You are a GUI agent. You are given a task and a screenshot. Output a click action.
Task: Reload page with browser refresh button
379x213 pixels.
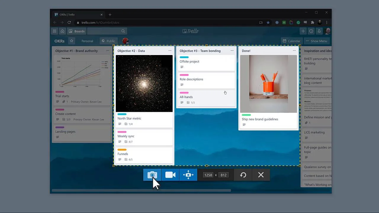69,22
